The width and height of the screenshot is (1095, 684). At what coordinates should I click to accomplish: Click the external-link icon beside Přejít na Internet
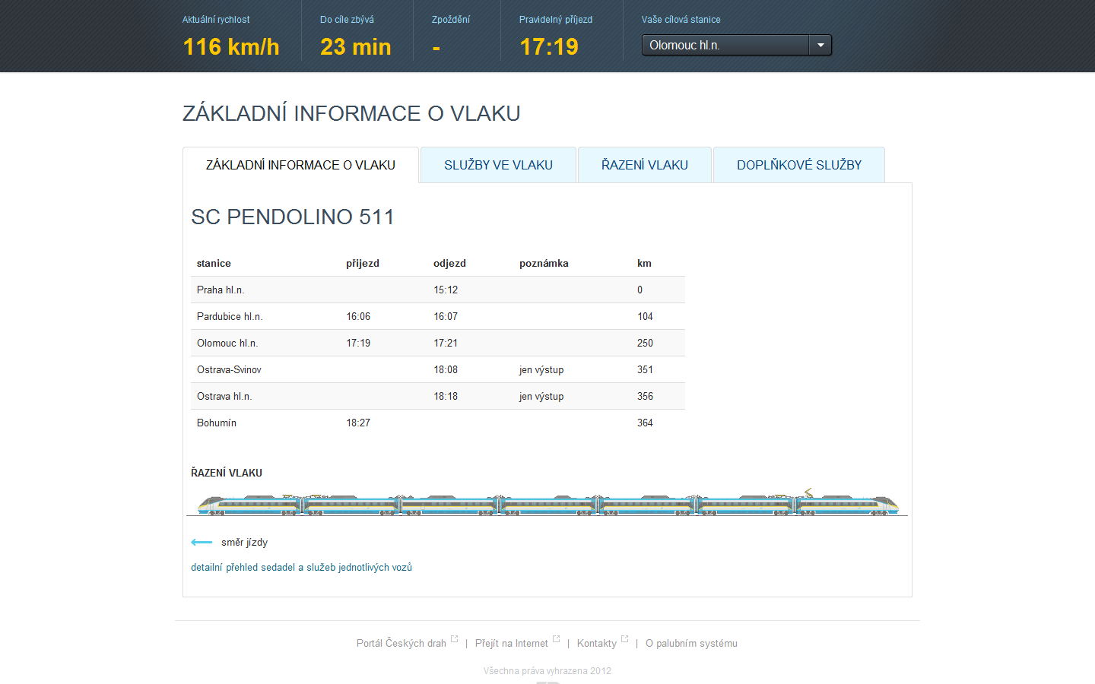tap(556, 639)
